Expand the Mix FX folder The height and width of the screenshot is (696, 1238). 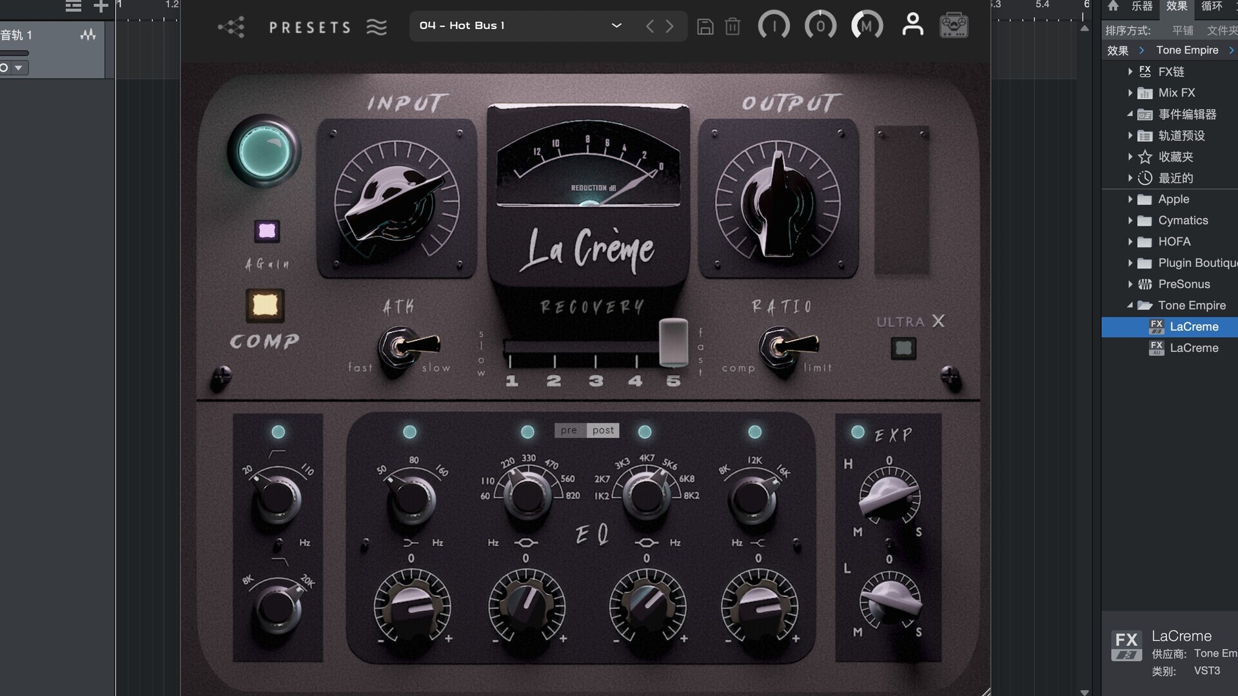(x=1130, y=93)
